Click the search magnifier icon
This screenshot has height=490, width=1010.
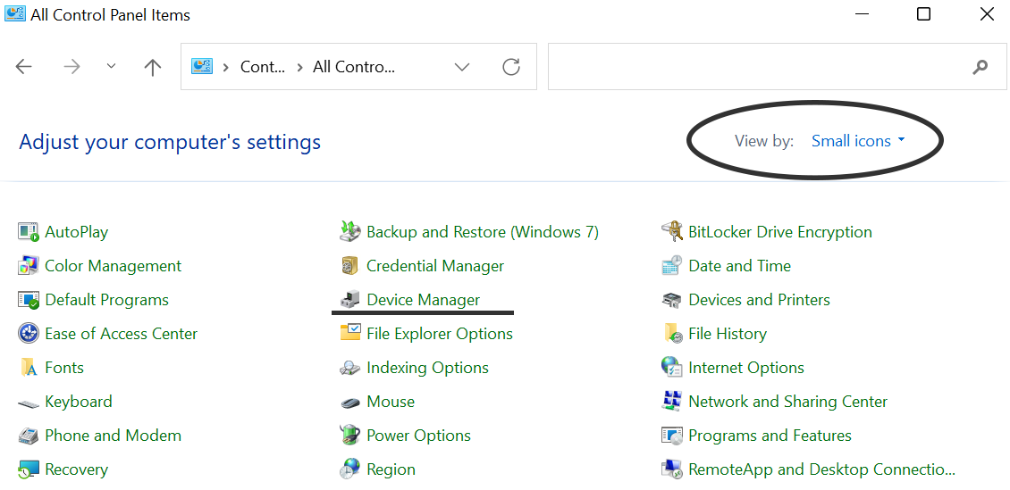pyautogui.click(x=980, y=67)
